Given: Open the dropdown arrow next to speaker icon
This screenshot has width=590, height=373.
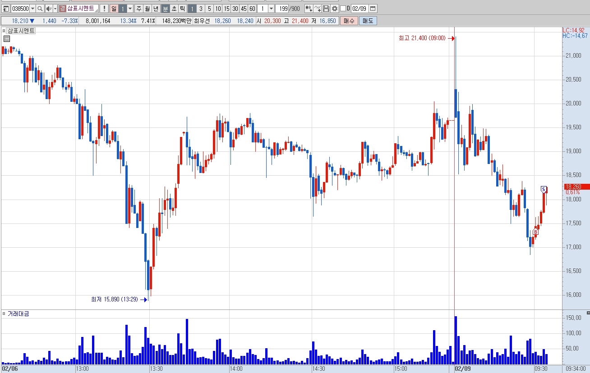Looking at the screenshot, I should tap(55, 9).
